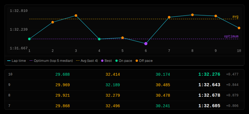Click lap number 10 in the table
The width and height of the screenshot is (249, 114).
click(x=10, y=74)
